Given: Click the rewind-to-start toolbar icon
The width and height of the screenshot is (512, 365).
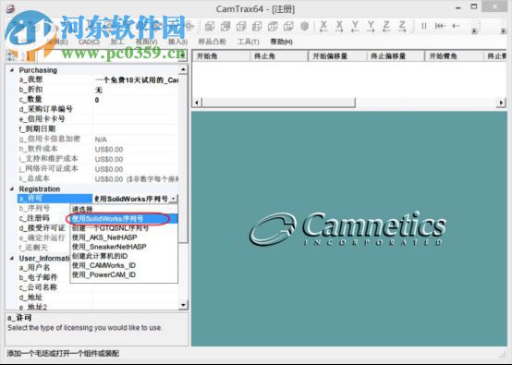Looking at the screenshot, I should 440,26.
